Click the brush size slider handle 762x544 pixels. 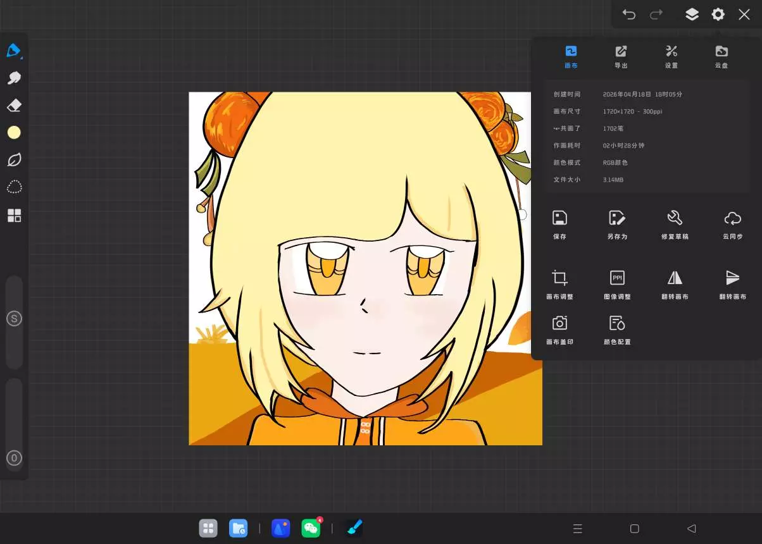coord(14,319)
